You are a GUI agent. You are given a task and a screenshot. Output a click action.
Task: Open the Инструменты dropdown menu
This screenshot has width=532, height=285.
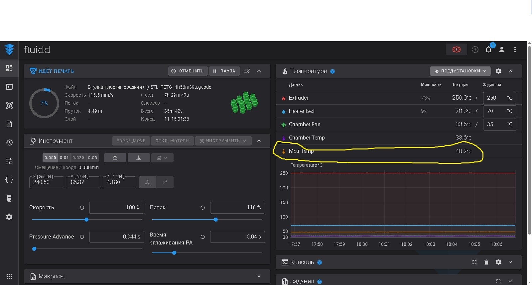tap(223, 141)
